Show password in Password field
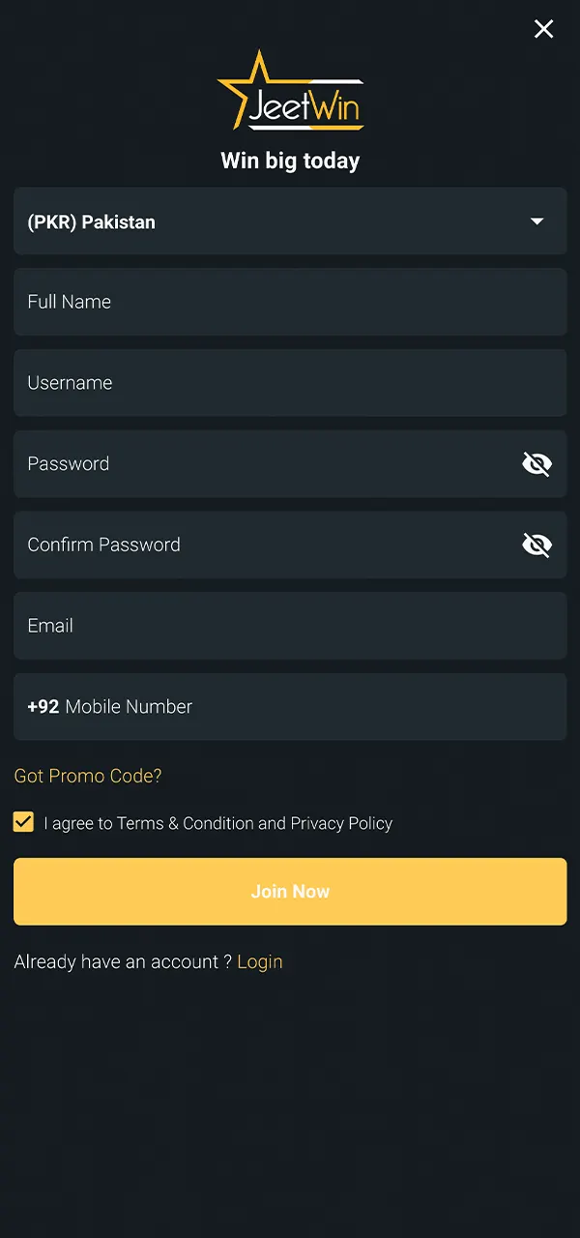Screen dimensions: 580x1238 click(x=536, y=464)
